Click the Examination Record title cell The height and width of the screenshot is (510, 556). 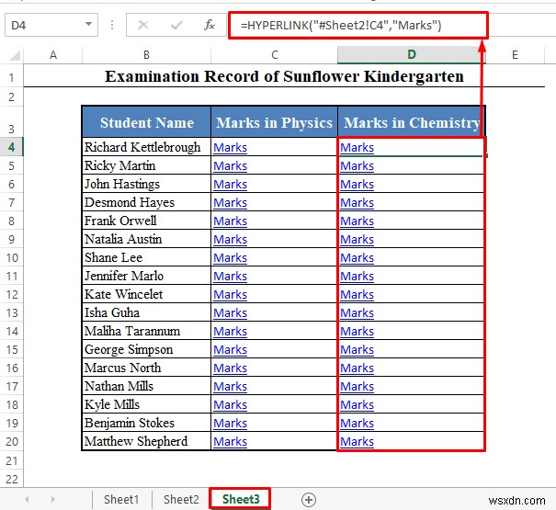[284, 76]
